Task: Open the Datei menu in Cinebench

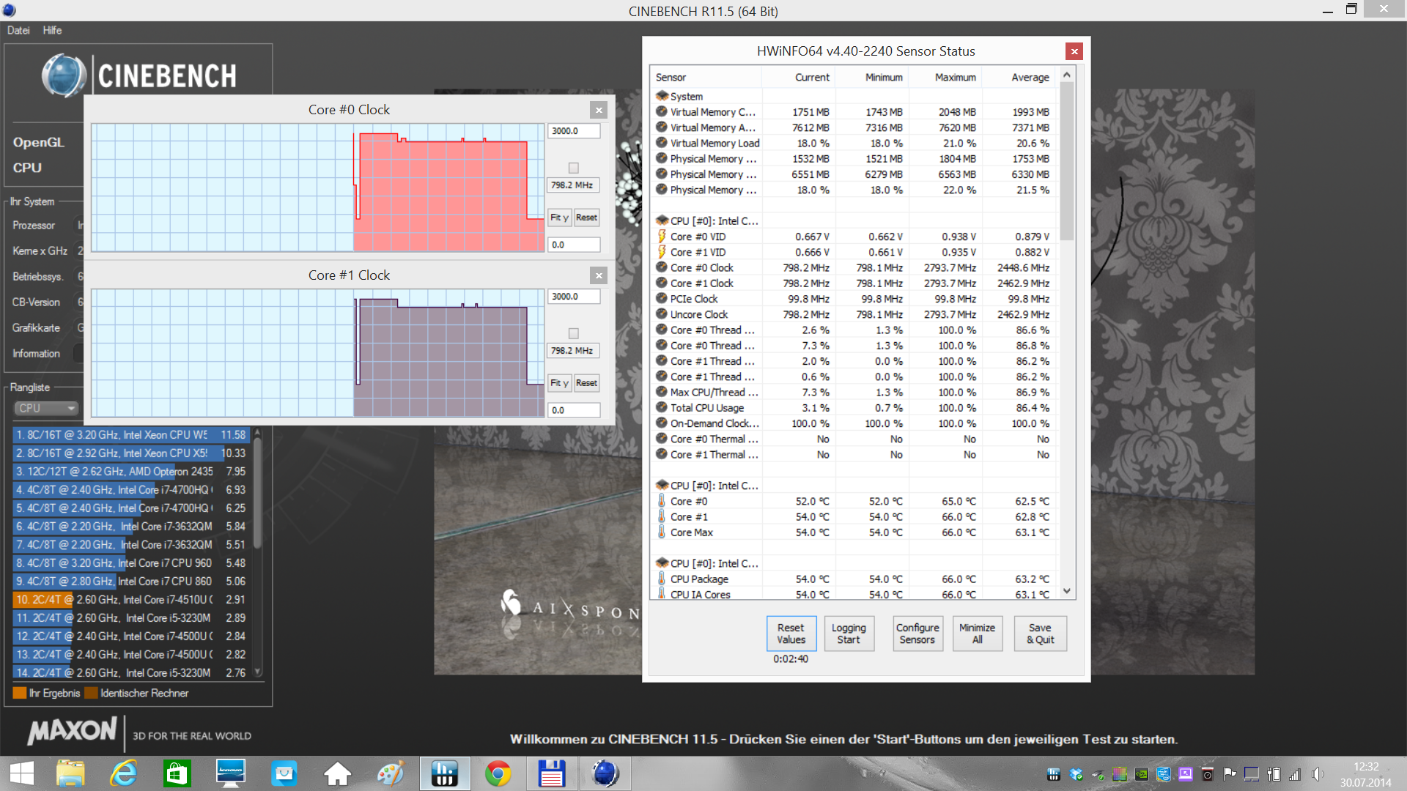Action: [18, 30]
